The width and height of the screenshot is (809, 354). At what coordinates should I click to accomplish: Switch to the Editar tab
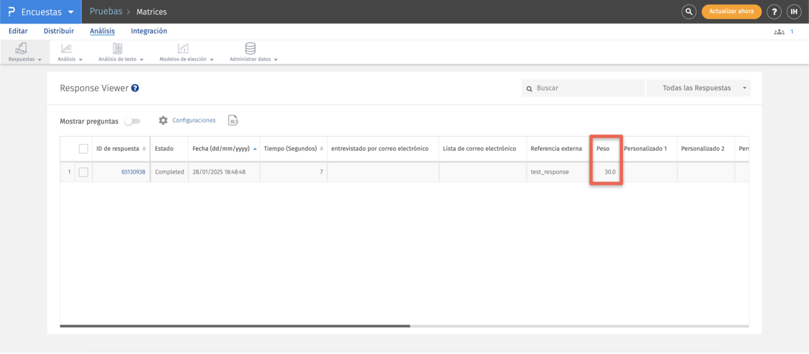[18, 31]
